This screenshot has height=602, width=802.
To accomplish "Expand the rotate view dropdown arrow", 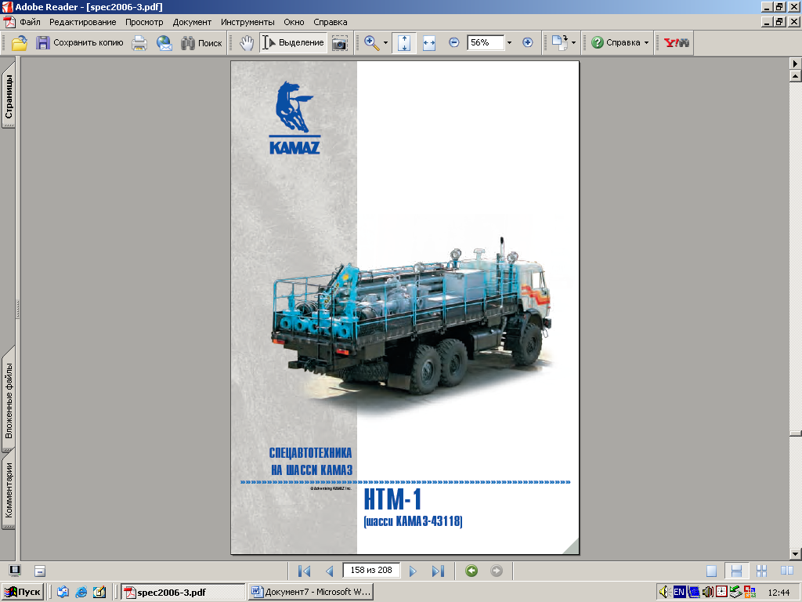I will pos(573,43).
